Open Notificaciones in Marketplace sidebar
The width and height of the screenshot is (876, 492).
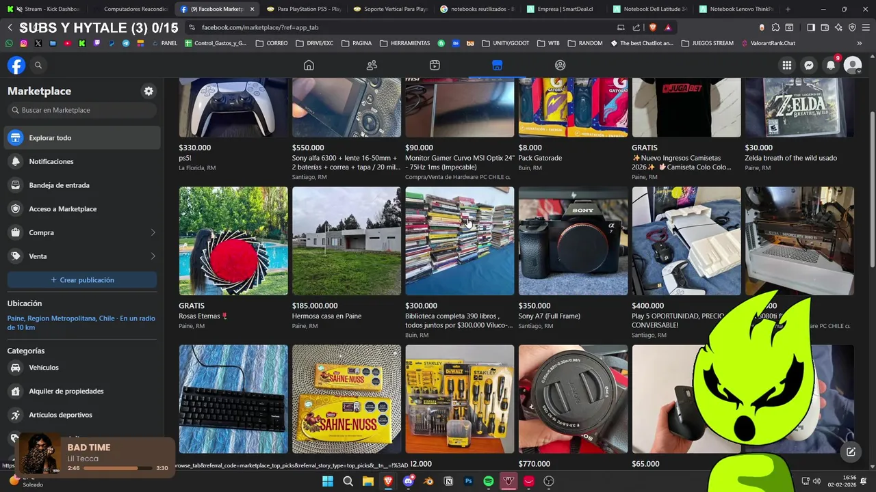82,161
